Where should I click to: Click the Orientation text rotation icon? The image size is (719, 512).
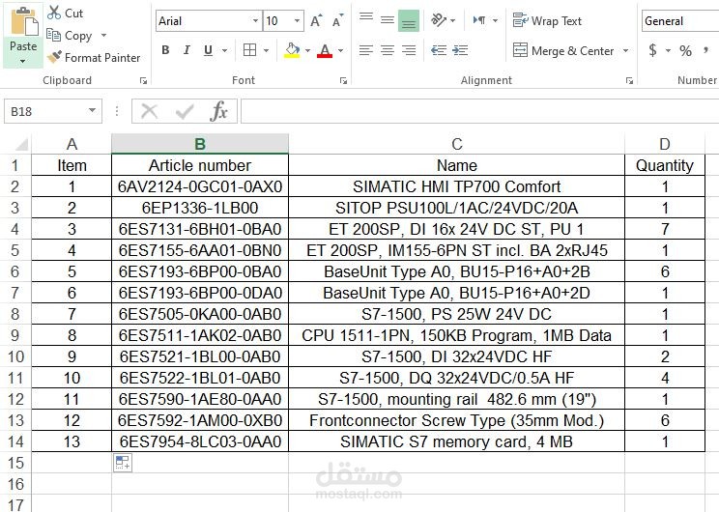pos(439,20)
